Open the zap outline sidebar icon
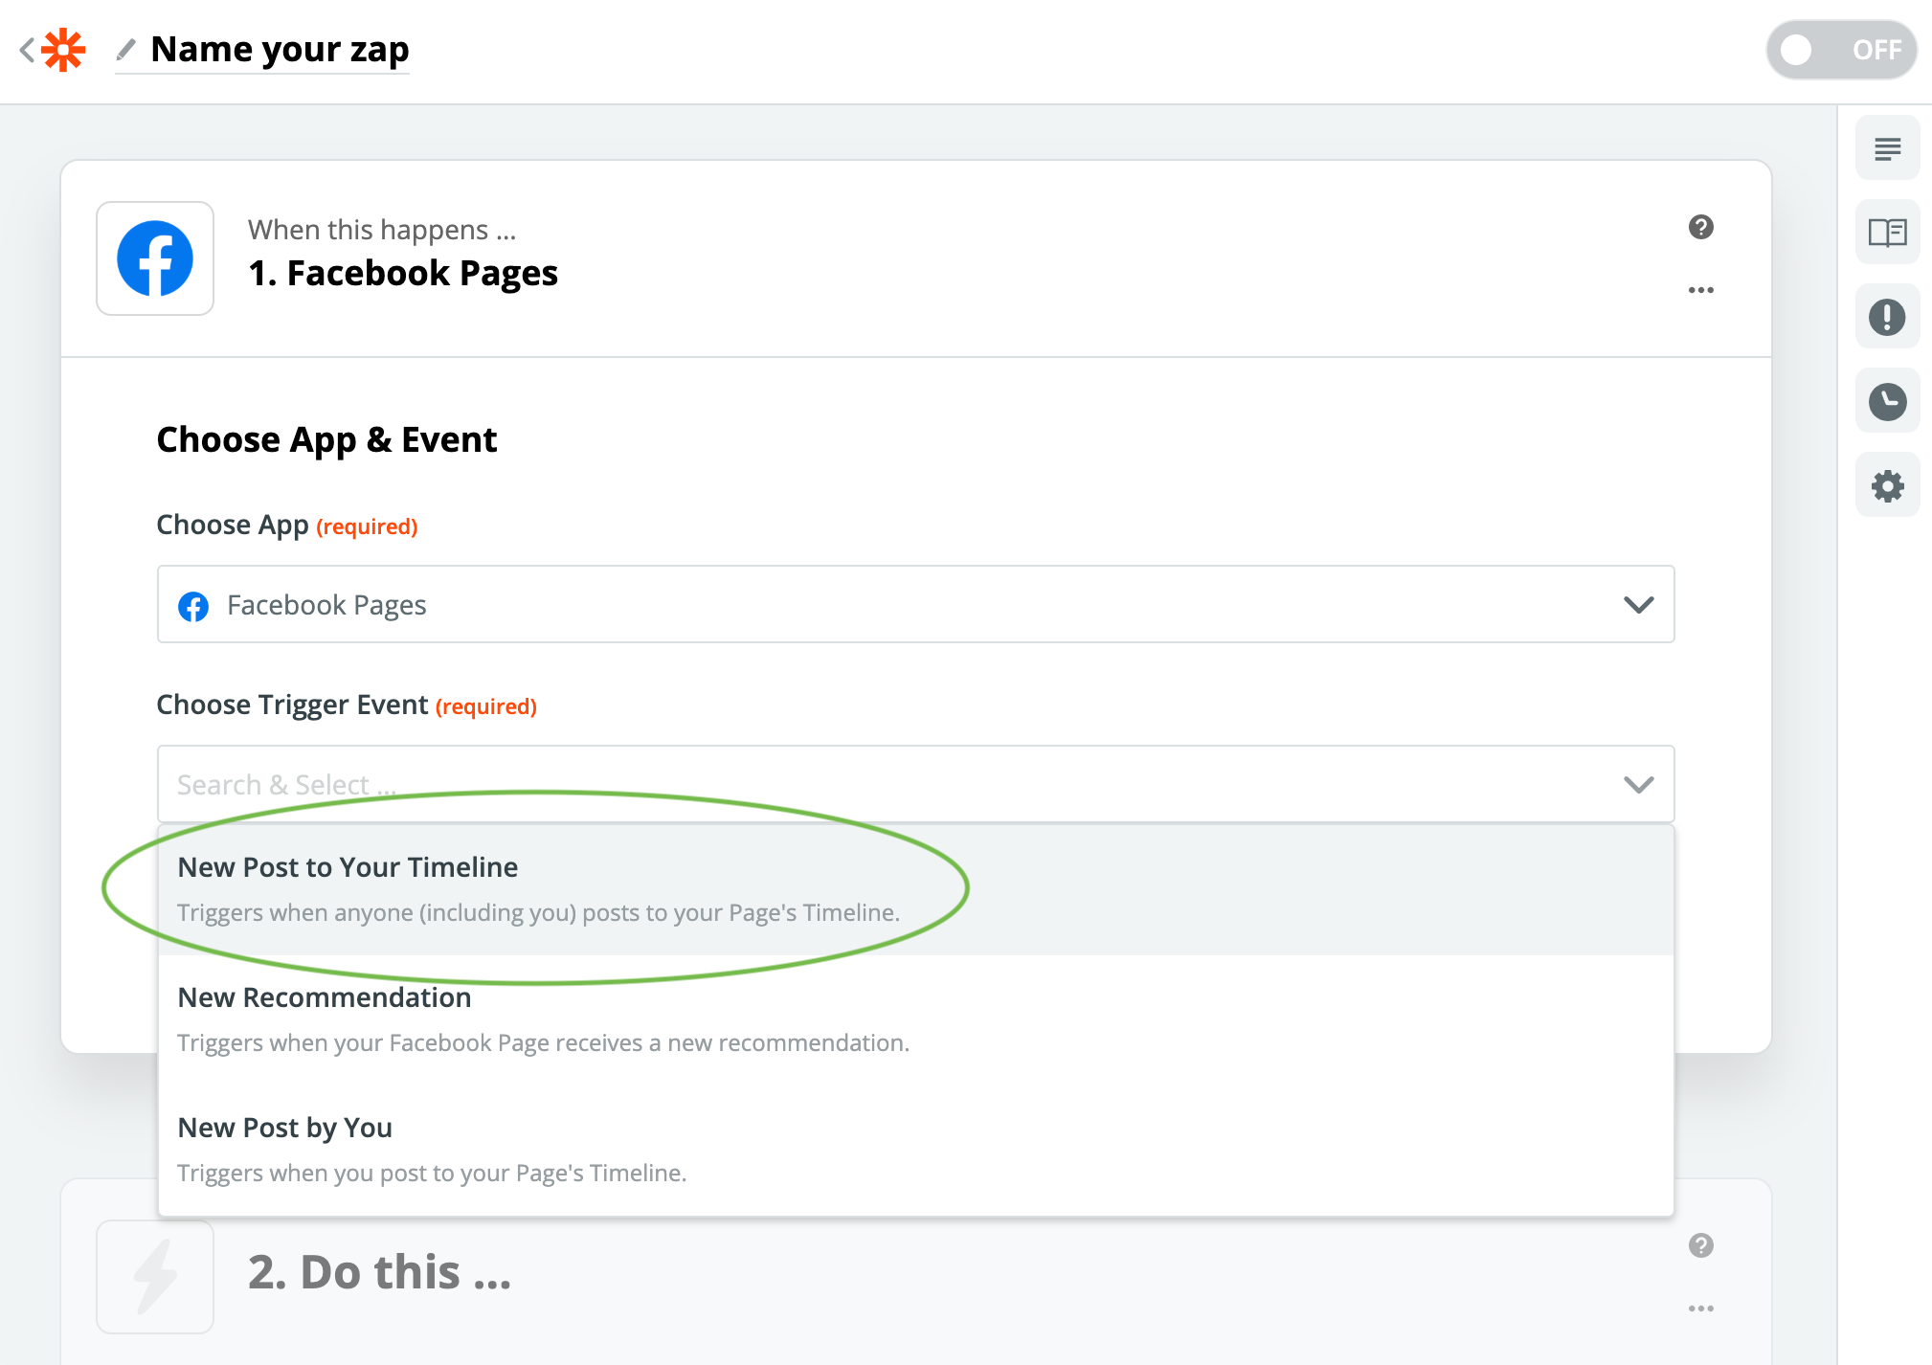Viewport: 1932px width, 1365px height. point(1887,148)
